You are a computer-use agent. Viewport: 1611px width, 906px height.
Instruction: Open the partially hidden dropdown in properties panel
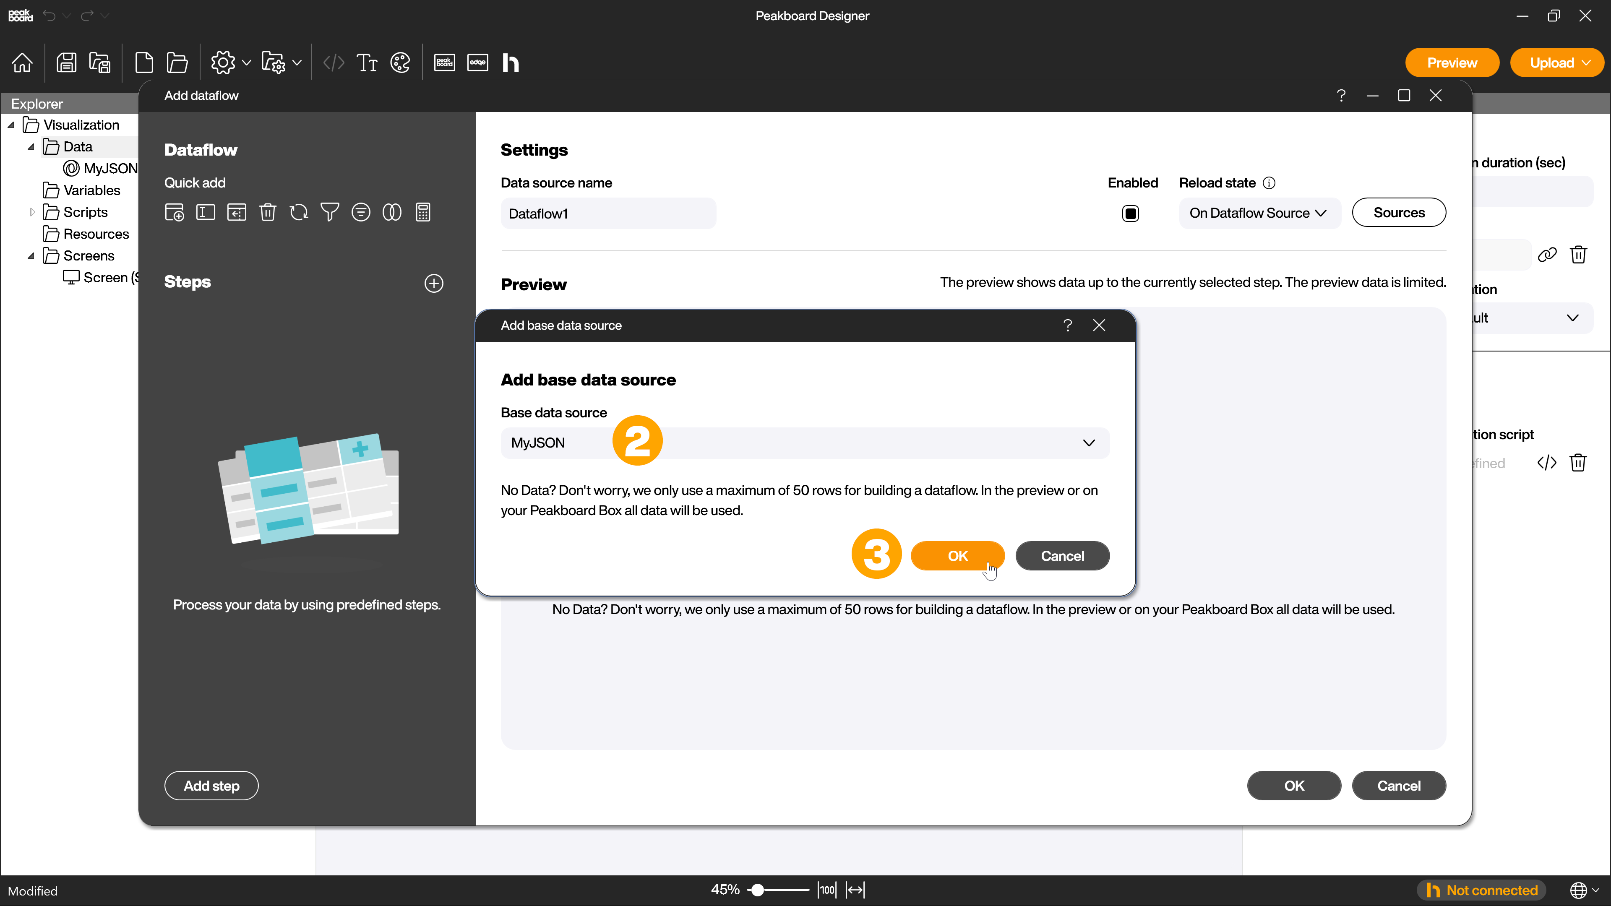[1533, 318]
